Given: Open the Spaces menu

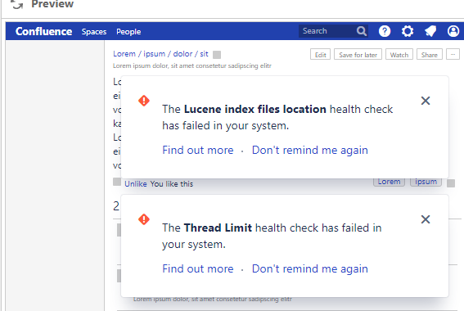Looking at the screenshot, I should [x=94, y=32].
